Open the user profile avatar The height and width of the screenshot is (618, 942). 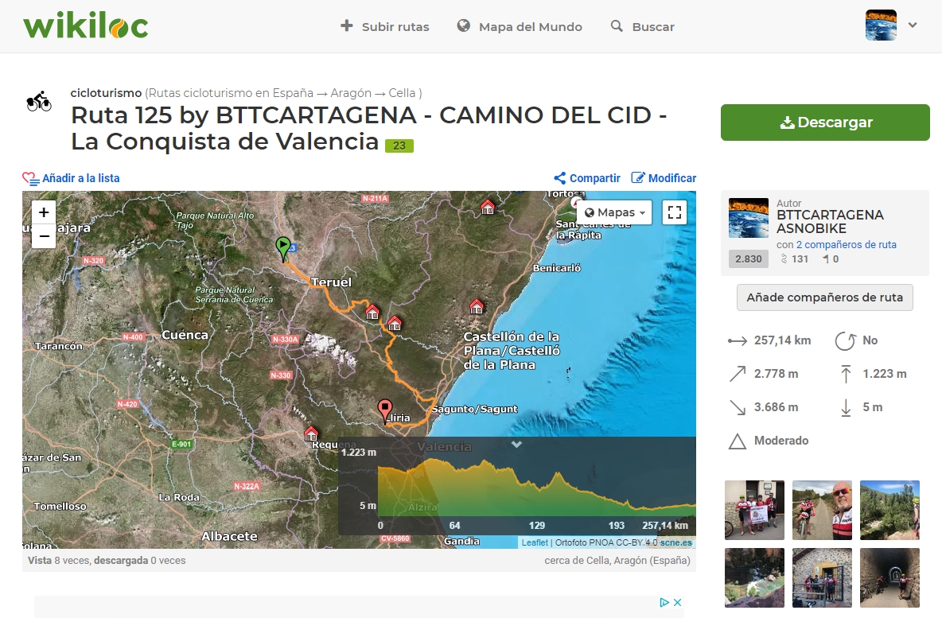click(881, 25)
